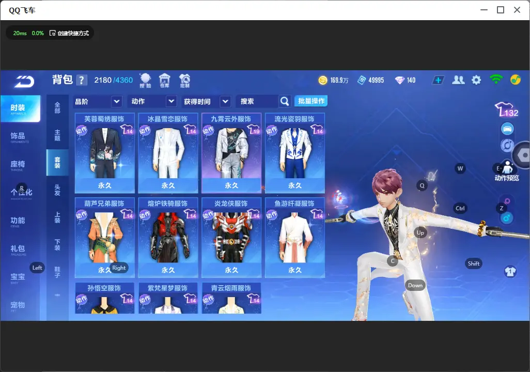Open the 定制 customization icon

click(x=184, y=81)
